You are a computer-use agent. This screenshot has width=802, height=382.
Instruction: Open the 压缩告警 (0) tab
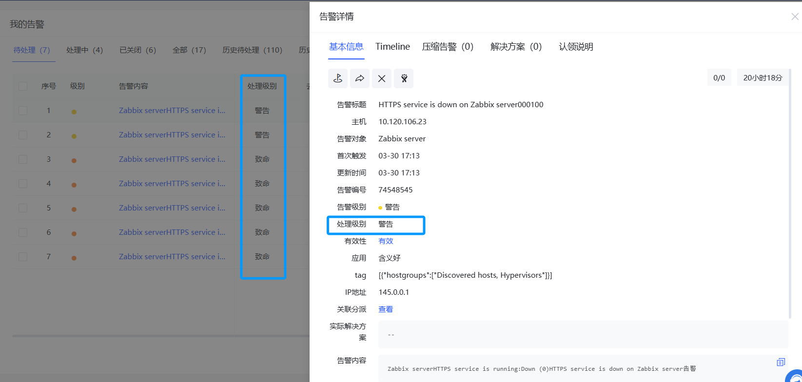pos(448,47)
